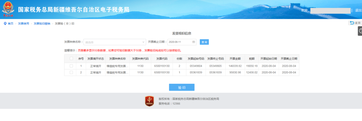This screenshot has width=362, height=121.
Task: Click tax cell 12458.02
Action: point(252,72)
